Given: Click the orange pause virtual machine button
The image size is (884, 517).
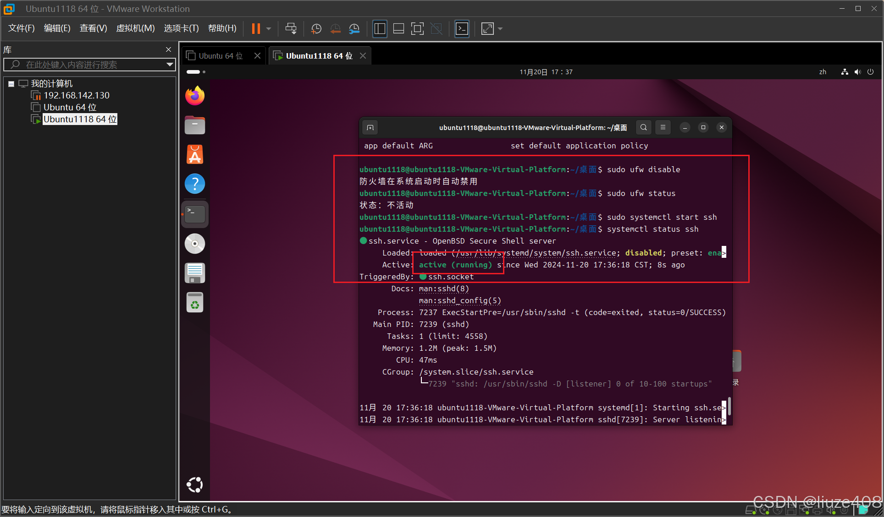Looking at the screenshot, I should tap(256, 28).
